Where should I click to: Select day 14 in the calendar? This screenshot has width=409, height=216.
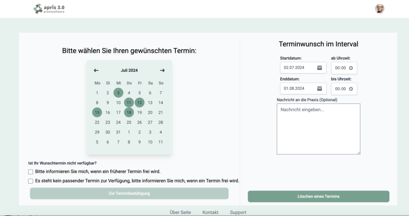(161, 102)
